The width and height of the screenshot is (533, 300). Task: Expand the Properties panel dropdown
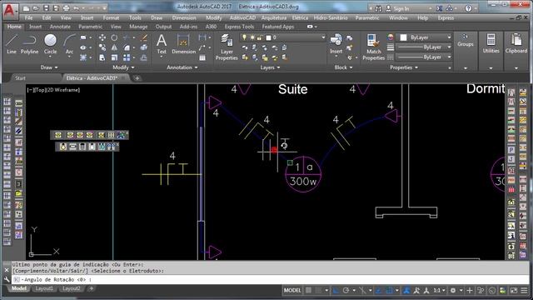click(404, 67)
